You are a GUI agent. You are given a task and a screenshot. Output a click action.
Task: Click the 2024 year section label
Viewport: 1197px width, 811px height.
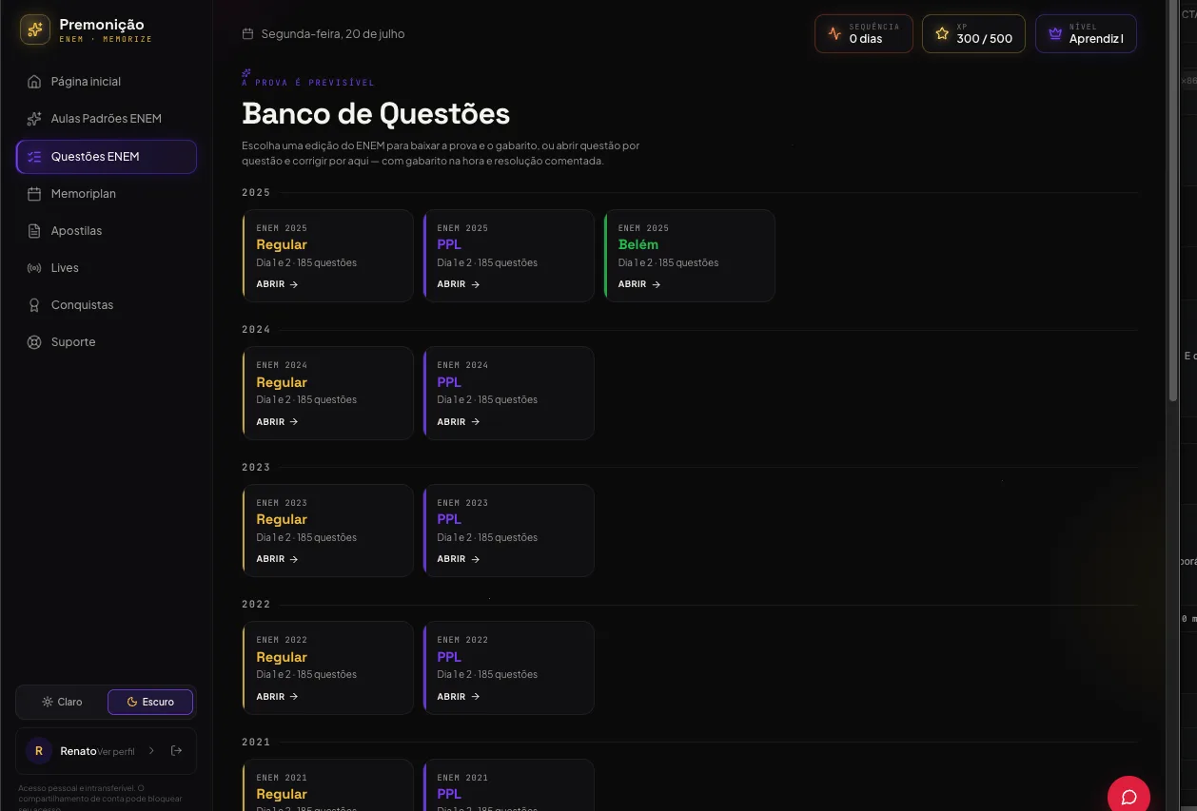pos(256,330)
